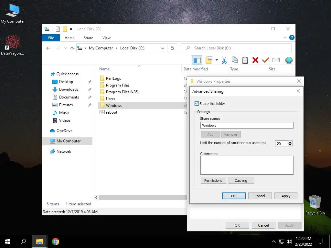Open Google Chrome from taskbar

point(56,242)
